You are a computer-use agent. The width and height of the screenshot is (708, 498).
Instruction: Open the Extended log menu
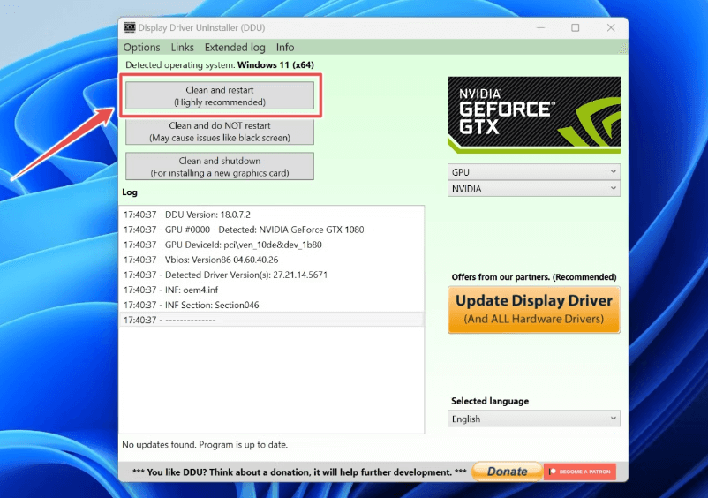235,48
